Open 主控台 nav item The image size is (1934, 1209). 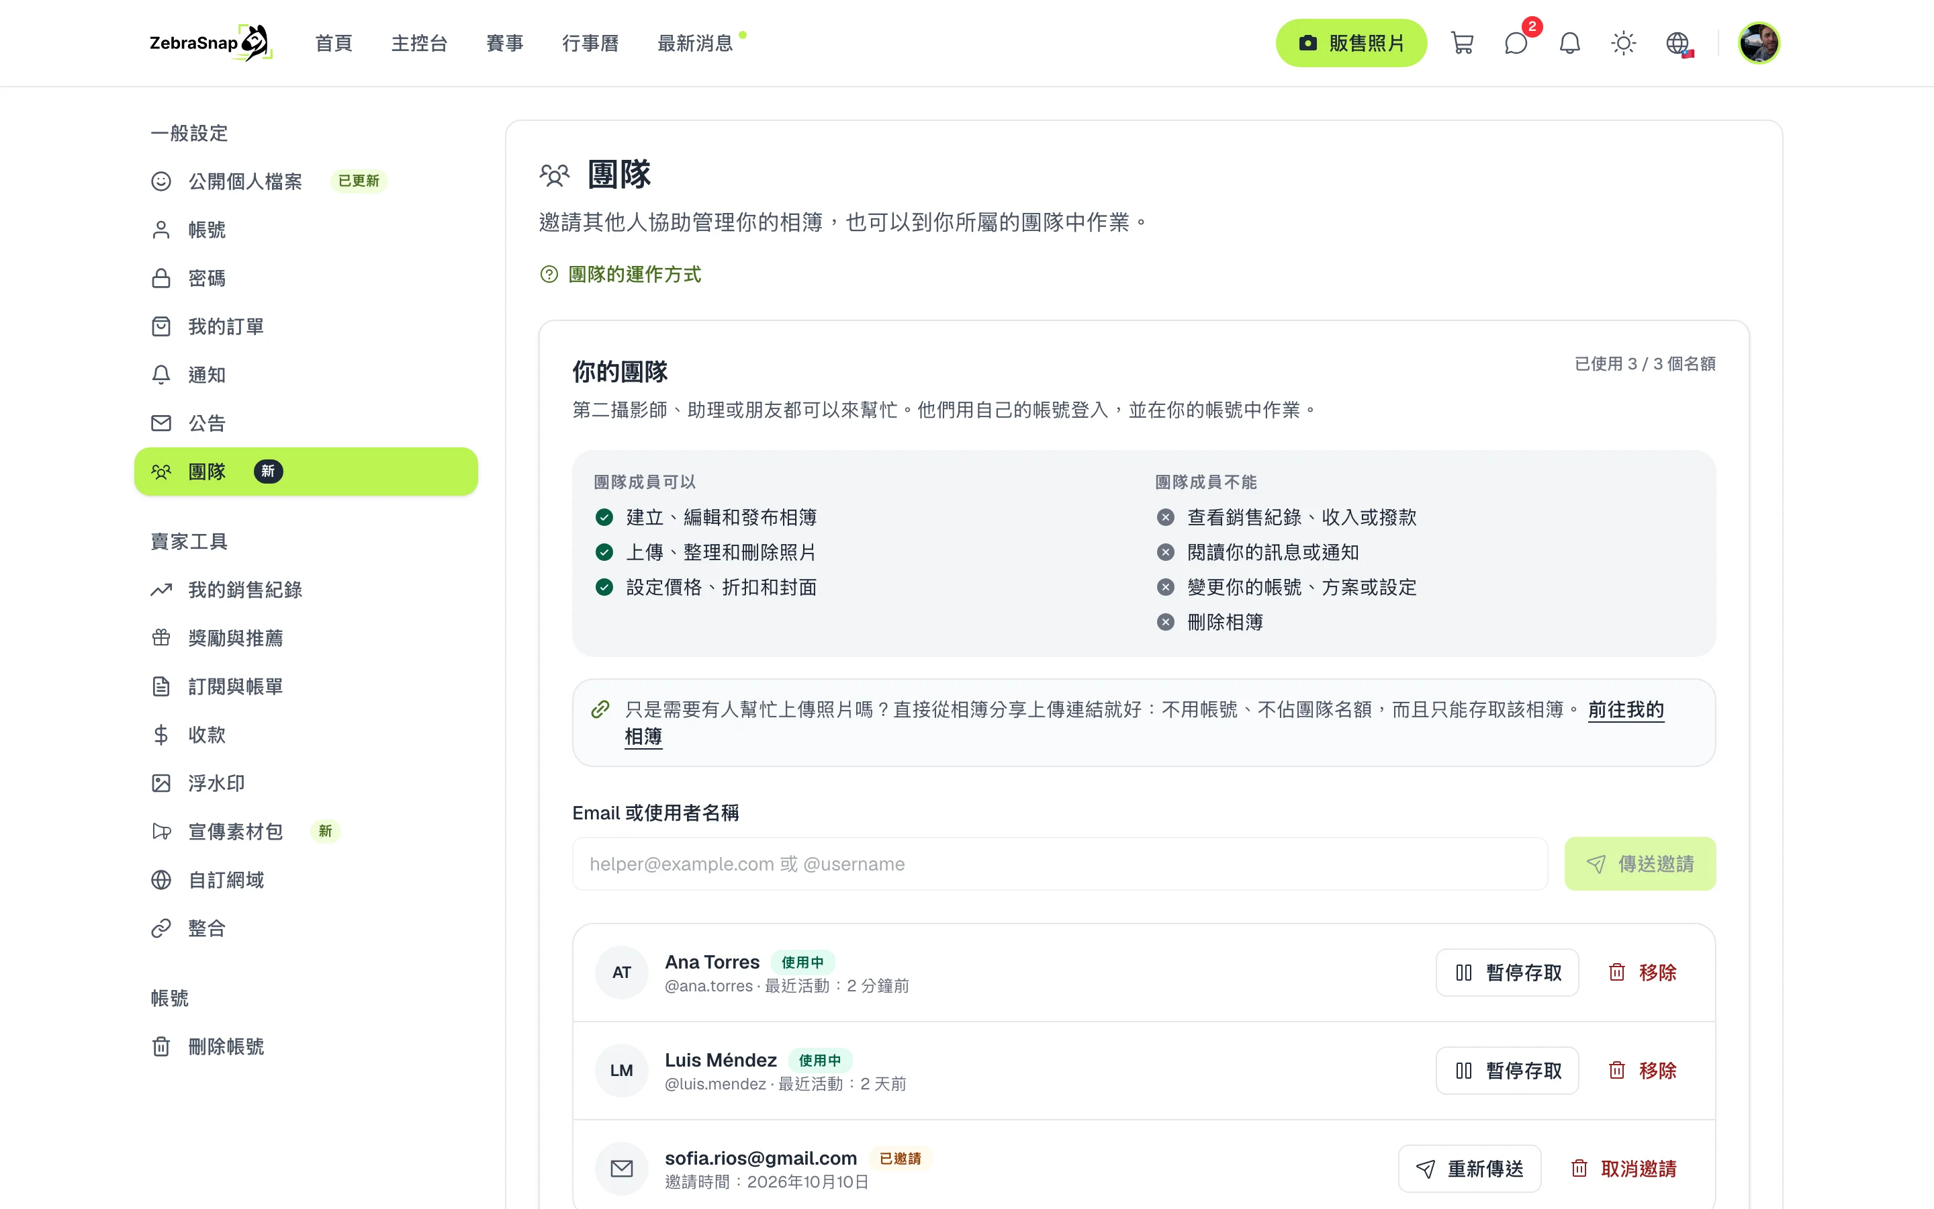coord(420,43)
